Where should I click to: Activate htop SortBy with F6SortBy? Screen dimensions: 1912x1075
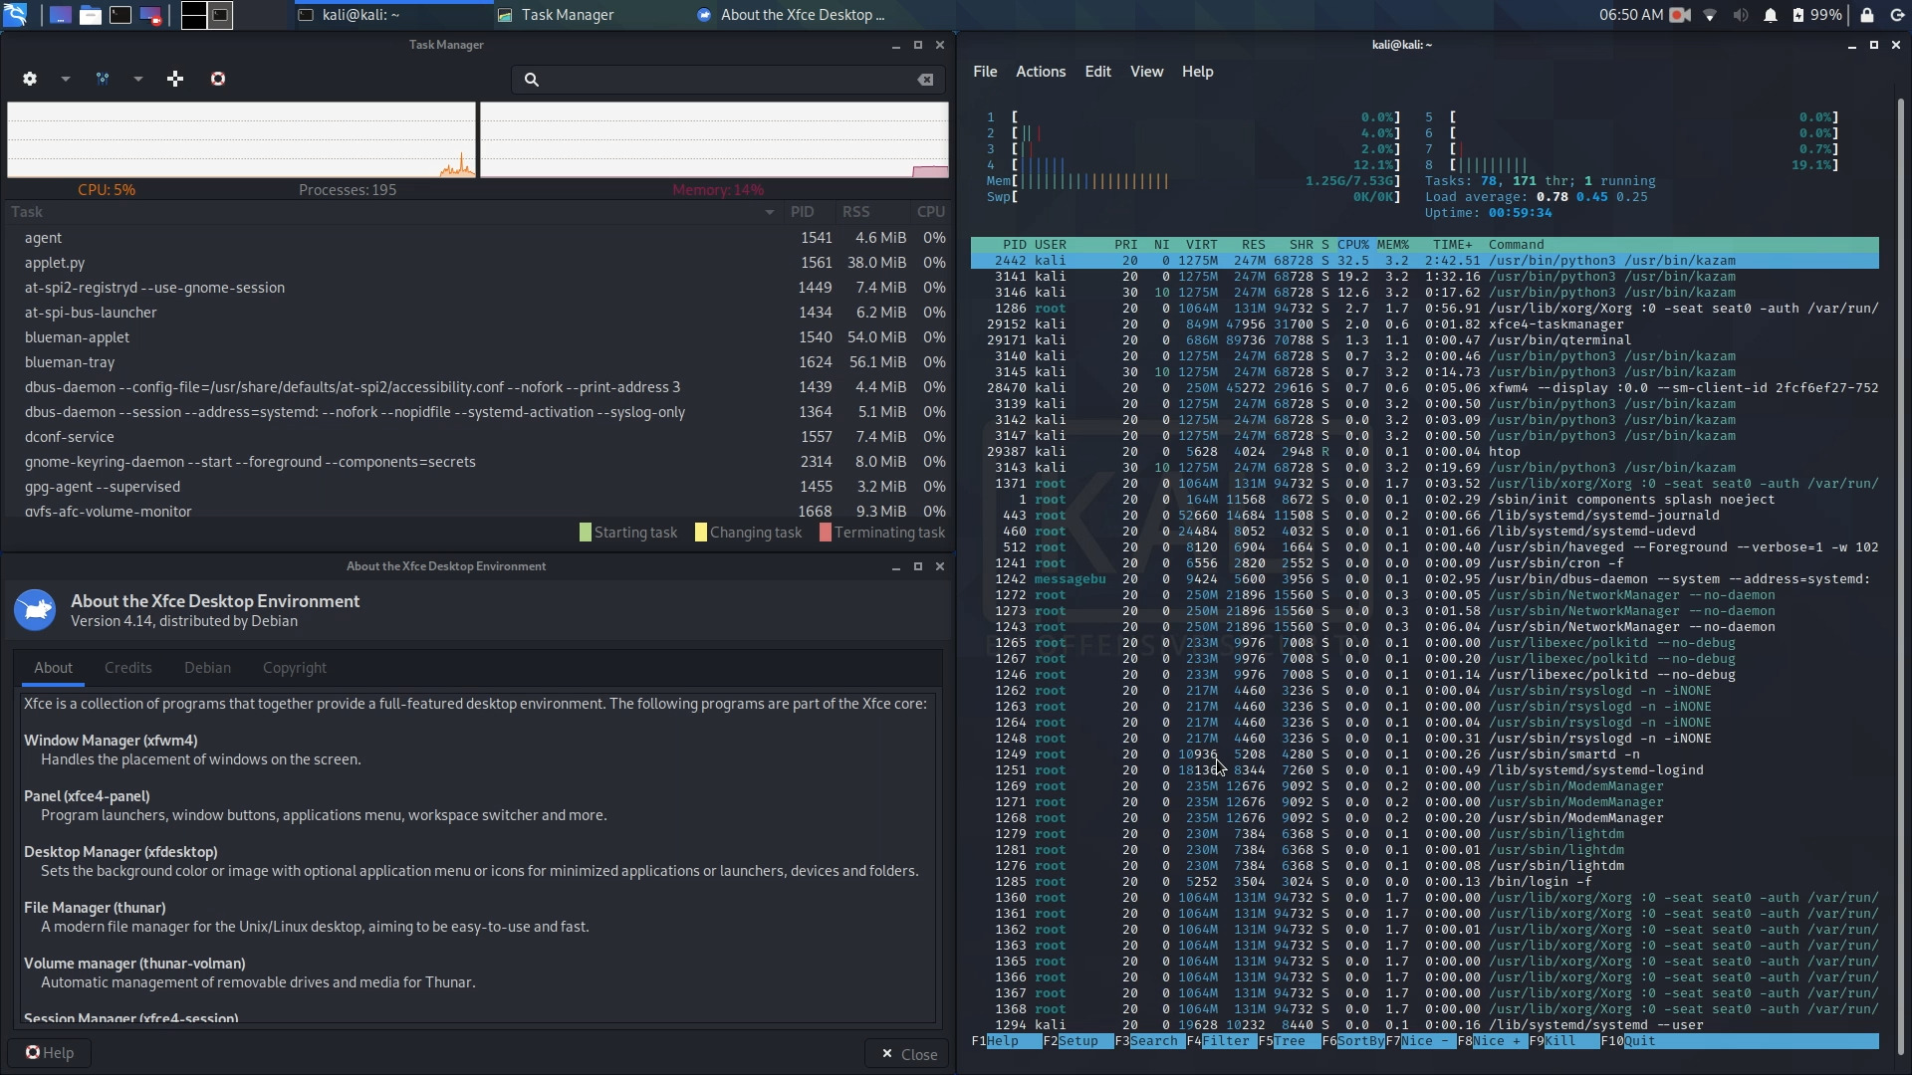coord(1356,1041)
